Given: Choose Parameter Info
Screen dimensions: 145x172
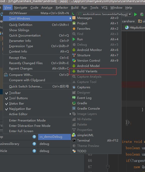Looking at the screenshot, I should [x=37, y=41].
